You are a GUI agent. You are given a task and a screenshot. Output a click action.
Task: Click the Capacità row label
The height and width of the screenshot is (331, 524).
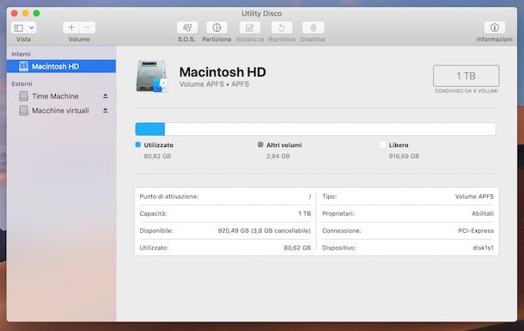[153, 213]
